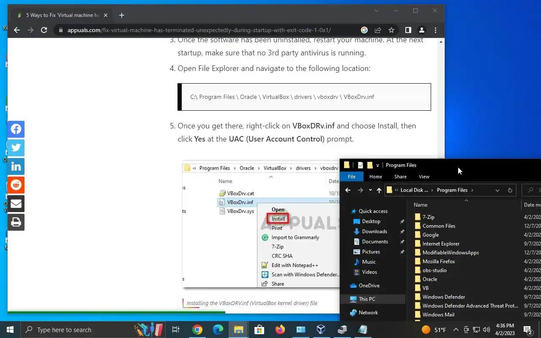This screenshot has height=338, width=541.
Task: Open the Chrome profile menu
Action: click(422, 30)
